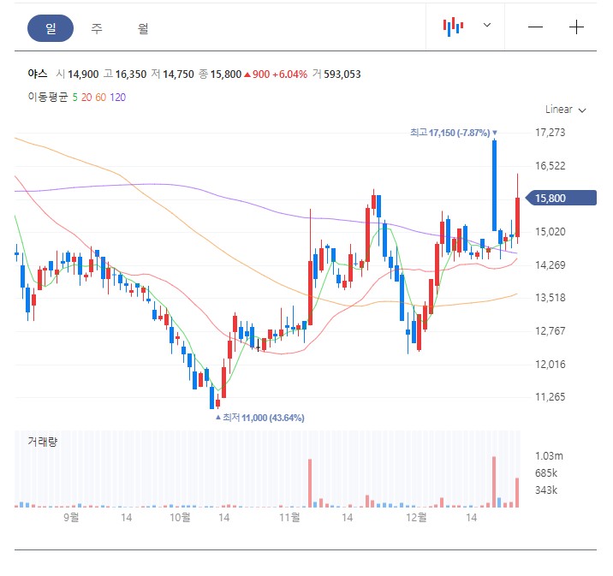Click the low price 14,750
Screen dimensions: 613x576
178,74
